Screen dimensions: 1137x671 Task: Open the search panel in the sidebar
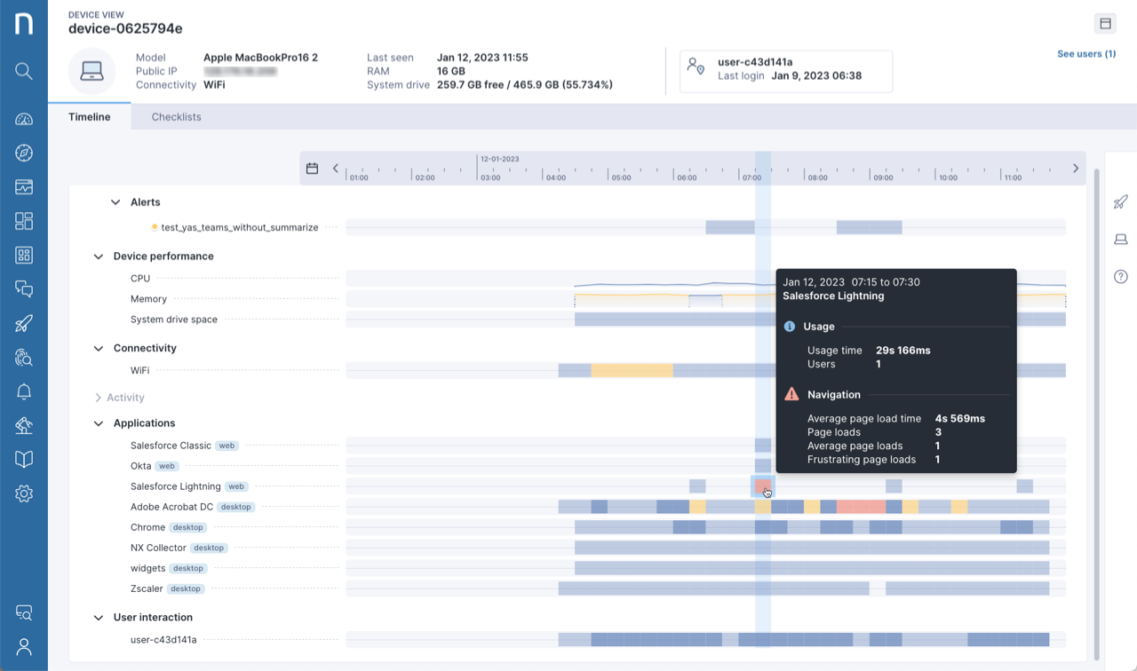[x=24, y=71]
